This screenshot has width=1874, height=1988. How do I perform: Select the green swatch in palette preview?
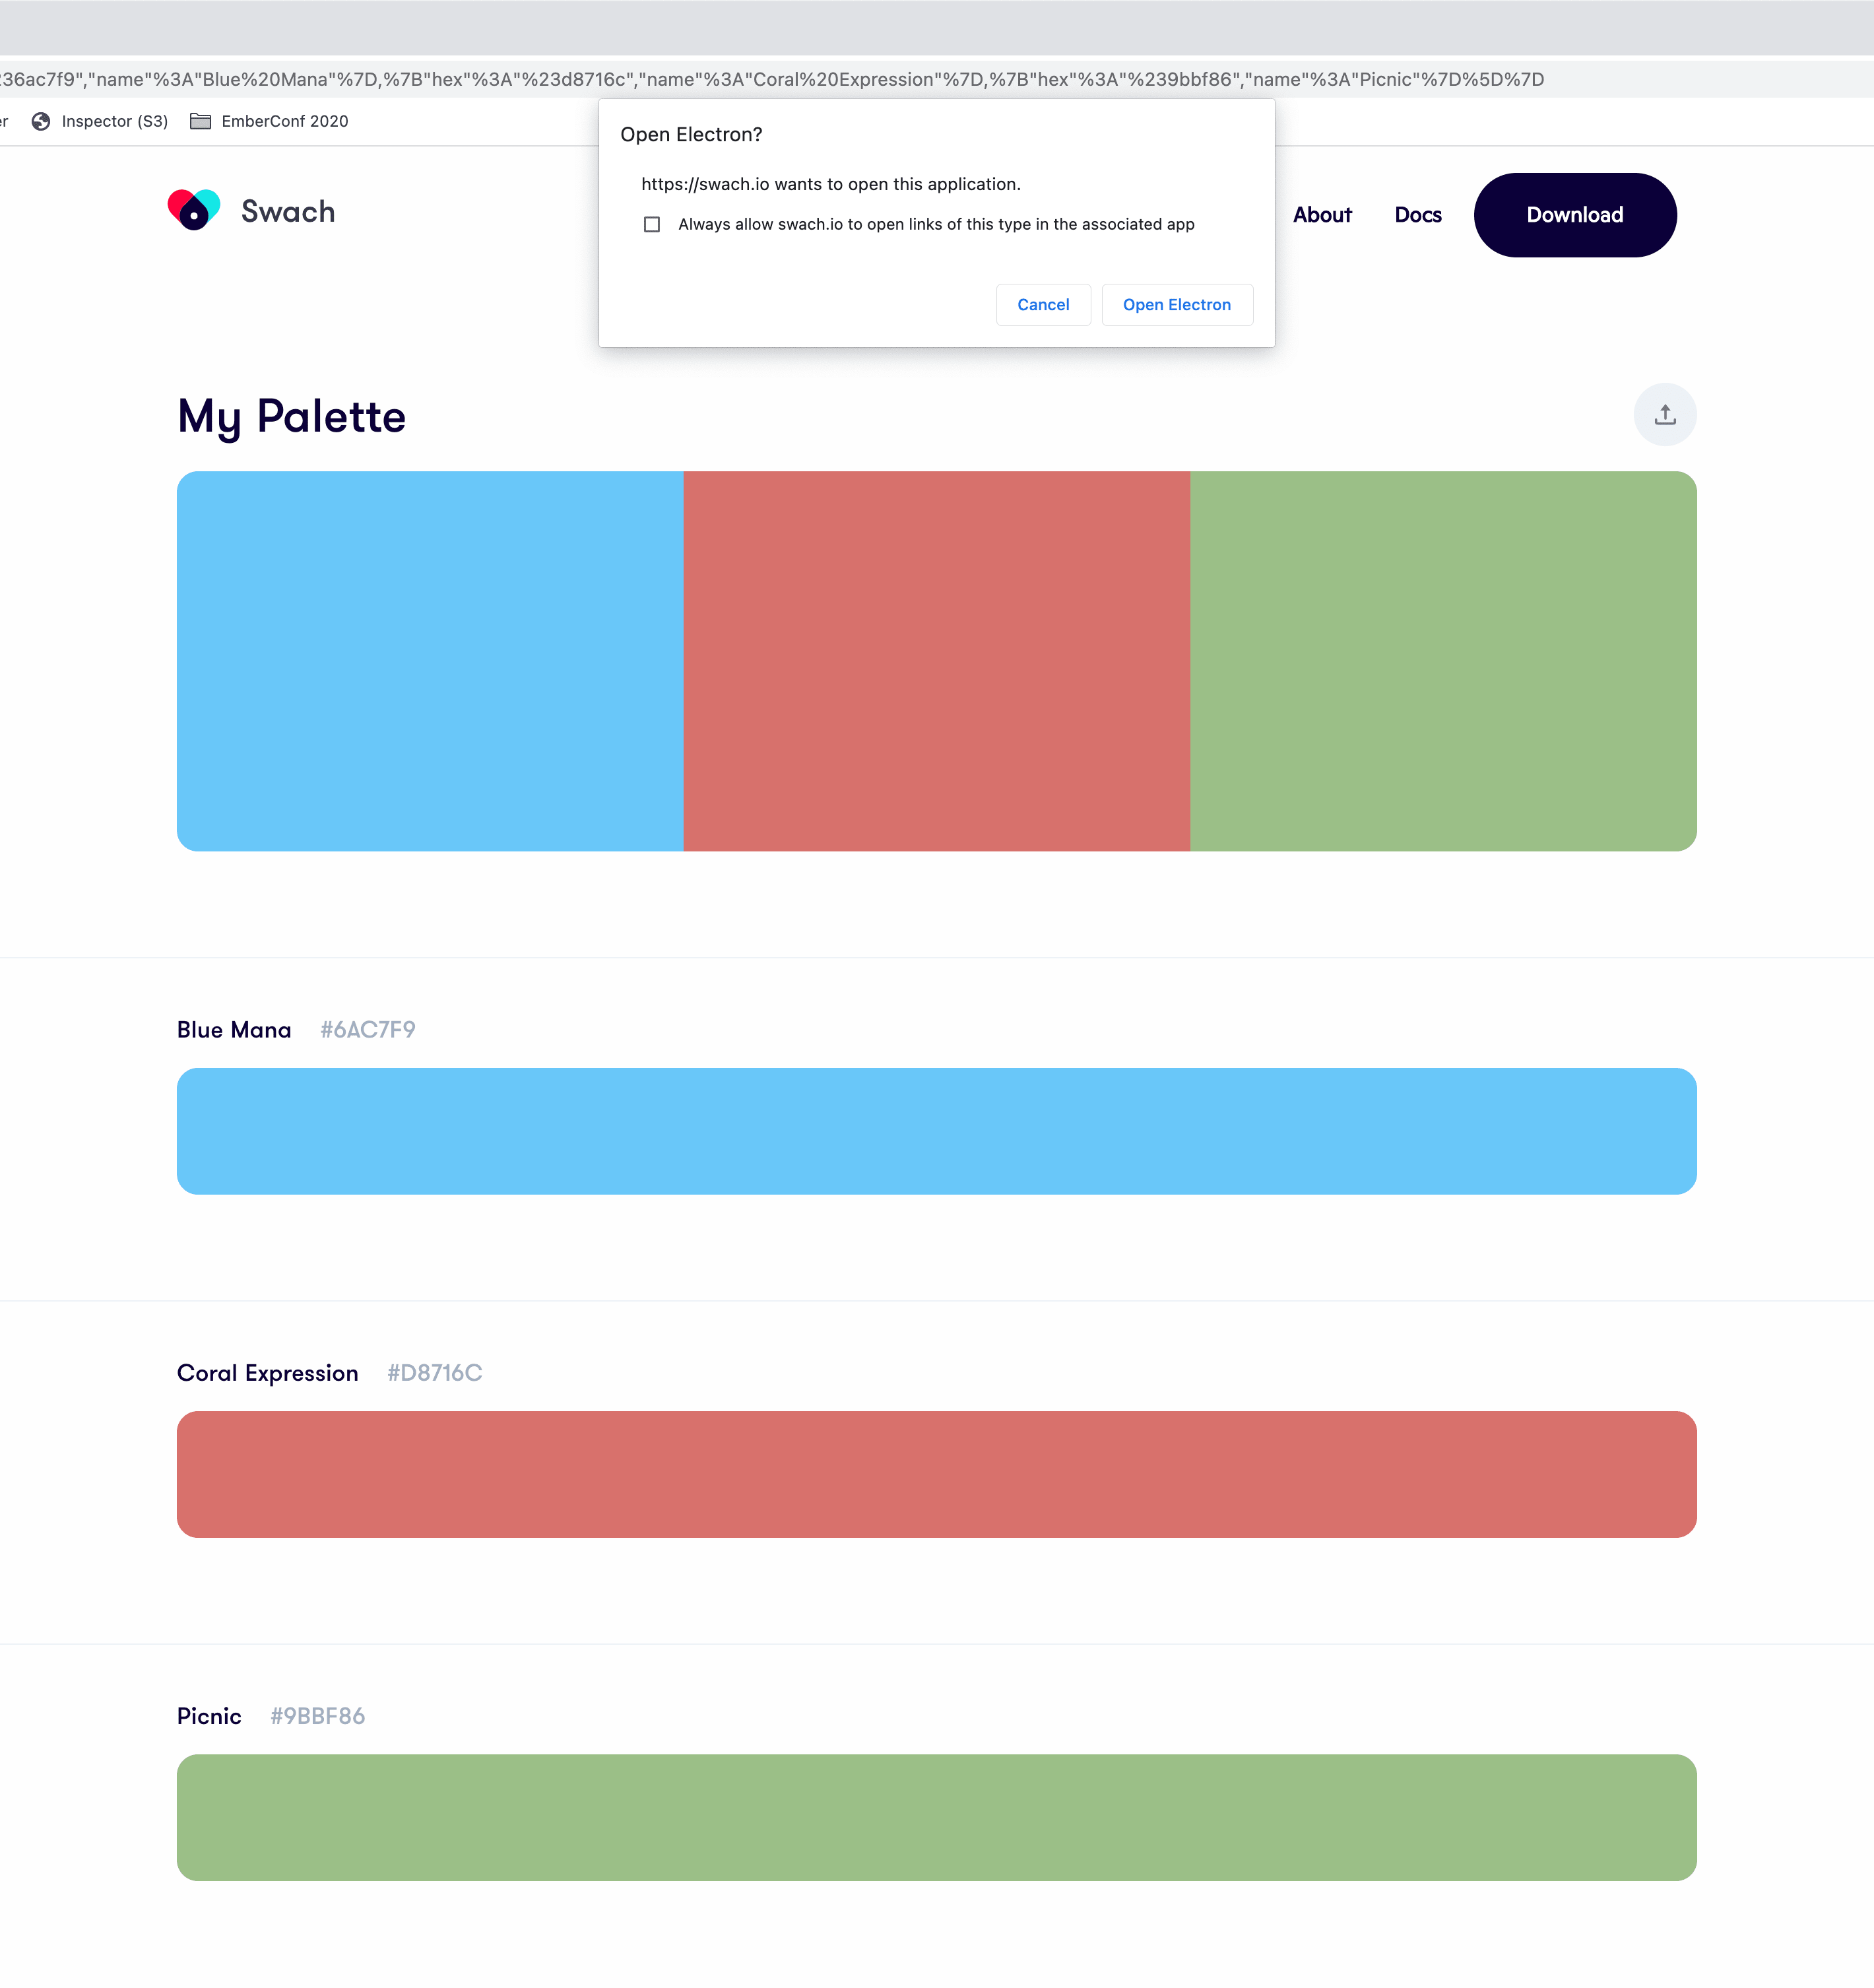coord(1442,661)
